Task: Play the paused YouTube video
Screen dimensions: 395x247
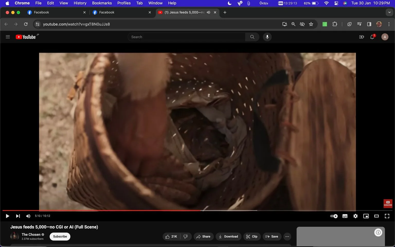Action: pyautogui.click(x=7, y=216)
